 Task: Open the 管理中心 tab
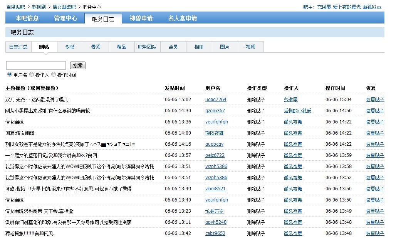(65, 18)
